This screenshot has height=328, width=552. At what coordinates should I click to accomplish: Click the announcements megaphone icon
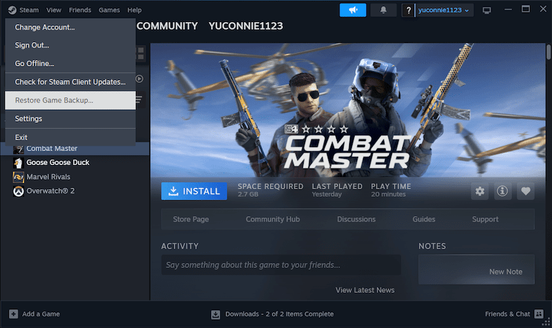(353, 10)
